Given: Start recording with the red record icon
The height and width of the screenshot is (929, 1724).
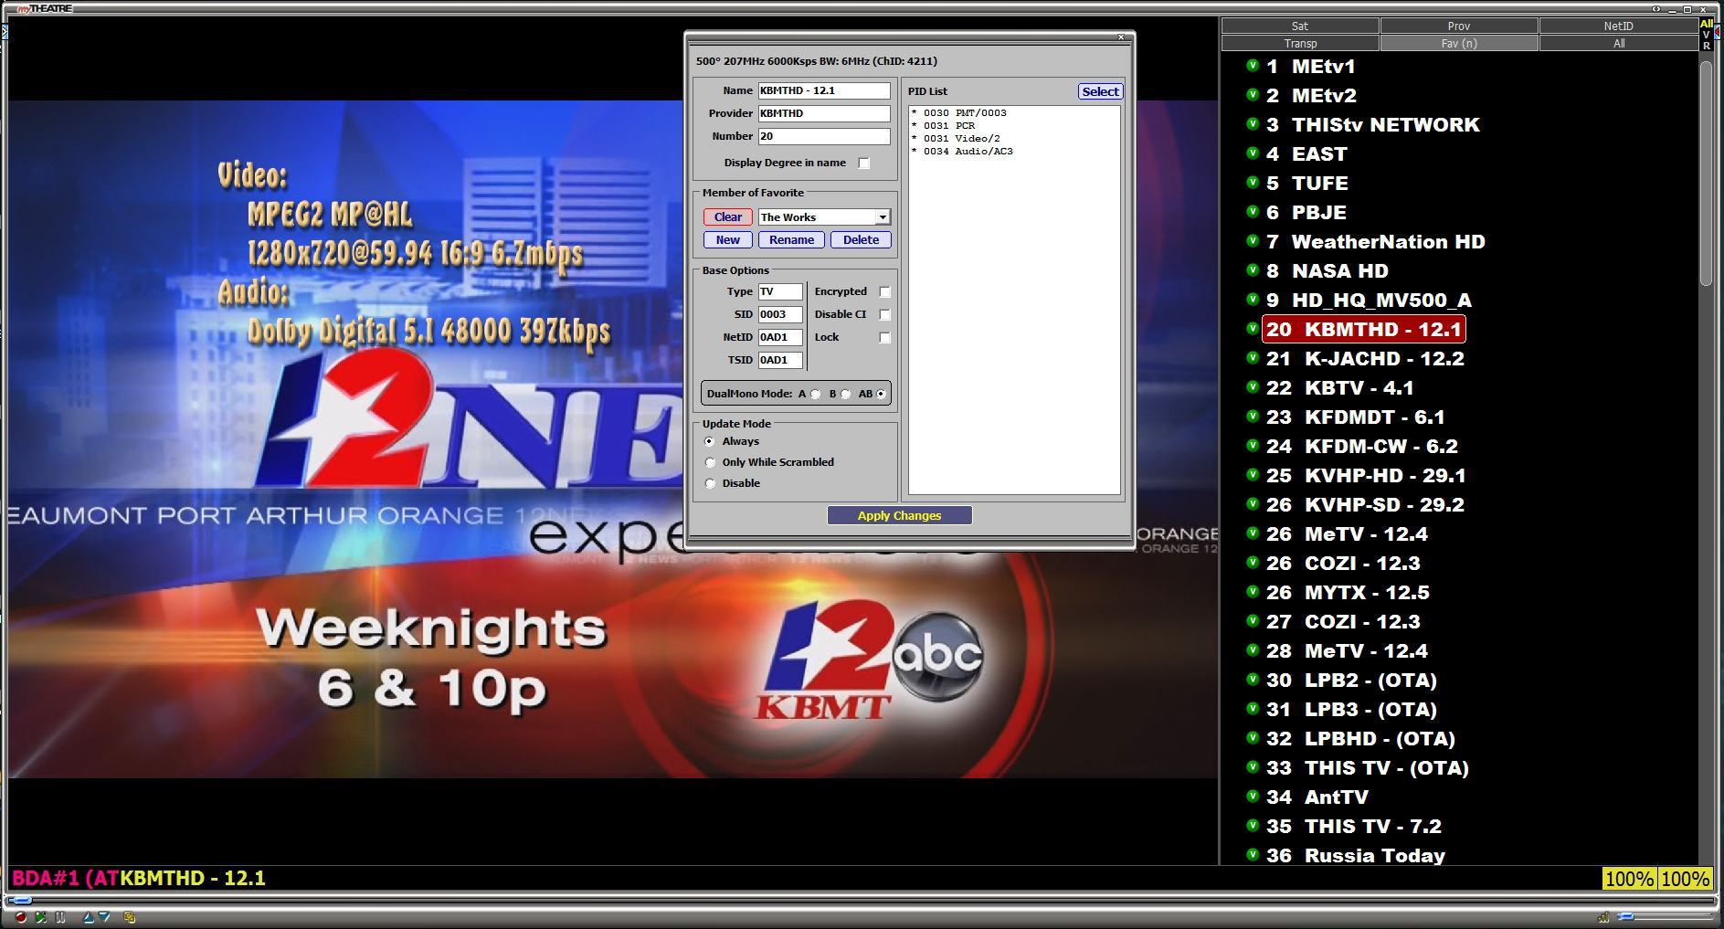Looking at the screenshot, I should click(21, 917).
